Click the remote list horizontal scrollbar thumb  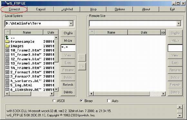point(122,94)
